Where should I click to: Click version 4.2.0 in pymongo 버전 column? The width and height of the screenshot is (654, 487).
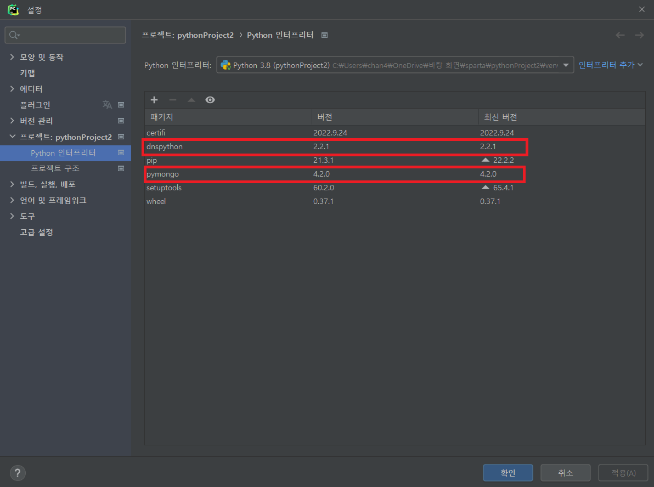[321, 174]
